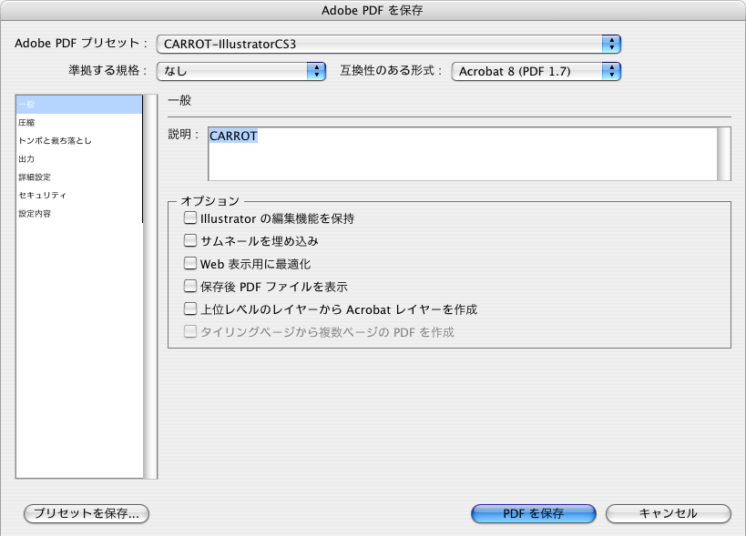Check the サムネールを埋め込み checkbox
The image size is (746, 536).
189,240
